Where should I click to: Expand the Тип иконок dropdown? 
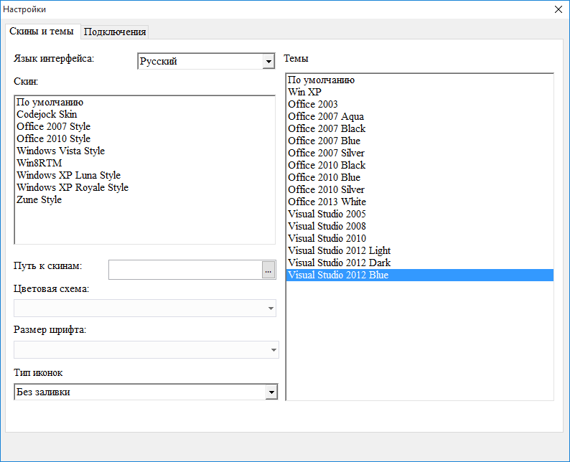pyautogui.click(x=271, y=392)
